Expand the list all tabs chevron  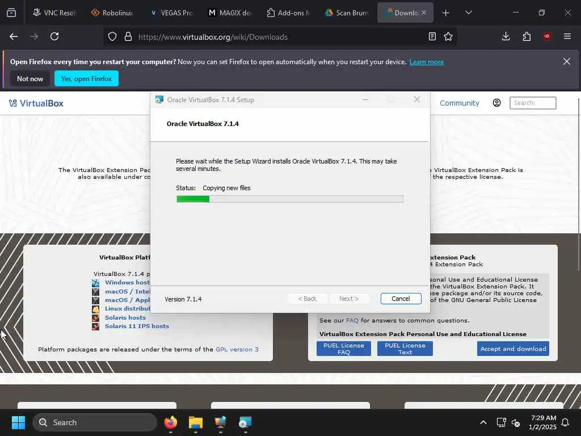[468, 12]
